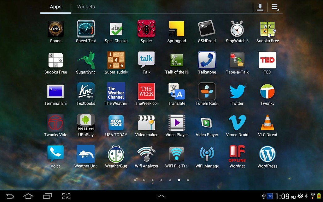Screen dimensions: 323x202
Task: Open the StopWatch & Timer app
Action: click(237, 32)
